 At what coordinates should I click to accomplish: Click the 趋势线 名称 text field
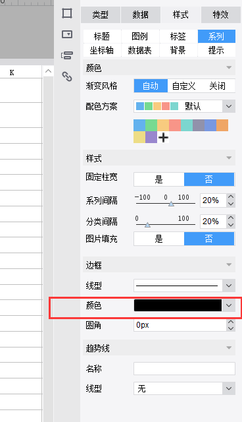[x=184, y=369]
